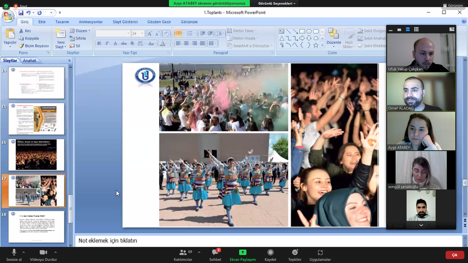This screenshot has width=468, height=263.
Task: Delete the slide using Sil
Action: 74,46
